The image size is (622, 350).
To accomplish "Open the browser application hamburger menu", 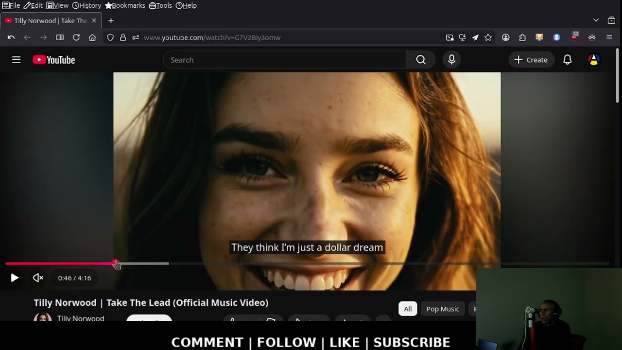I will point(609,37).
